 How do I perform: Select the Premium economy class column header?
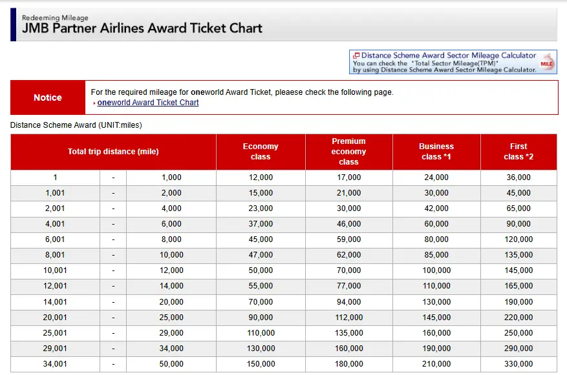[x=348, y=152]
